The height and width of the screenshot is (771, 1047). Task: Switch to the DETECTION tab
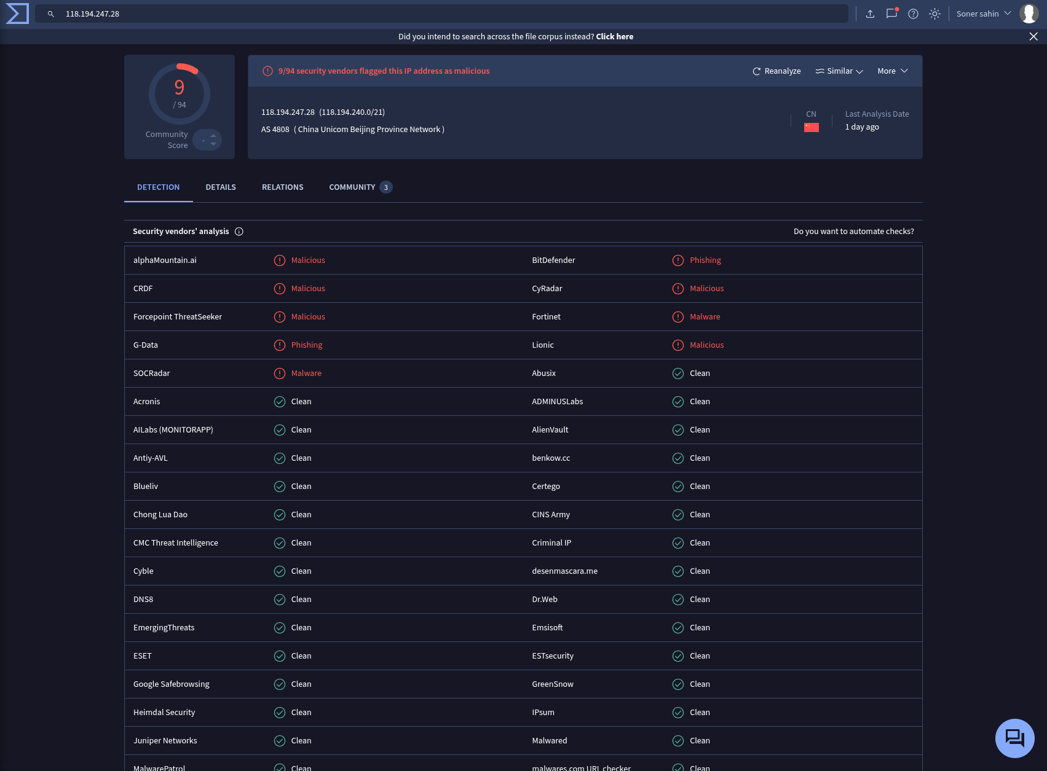coord(159,187)
